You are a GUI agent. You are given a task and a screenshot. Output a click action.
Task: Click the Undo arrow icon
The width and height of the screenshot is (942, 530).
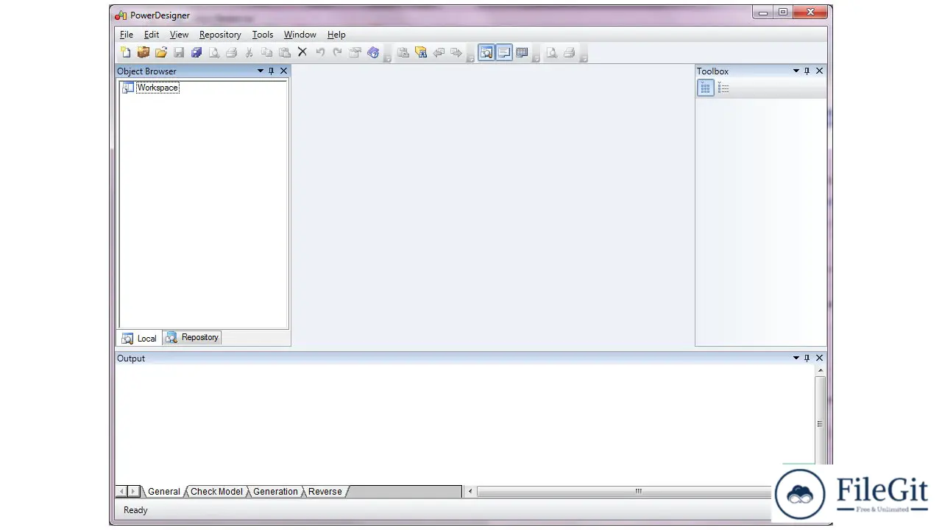click(x=320, y=53)
